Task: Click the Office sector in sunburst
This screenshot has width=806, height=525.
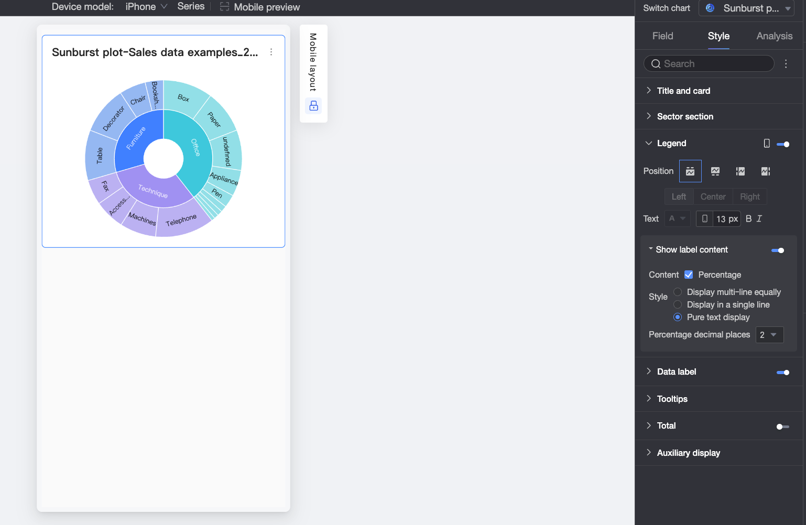Action: pyautogui.click(x=195, y=147)
